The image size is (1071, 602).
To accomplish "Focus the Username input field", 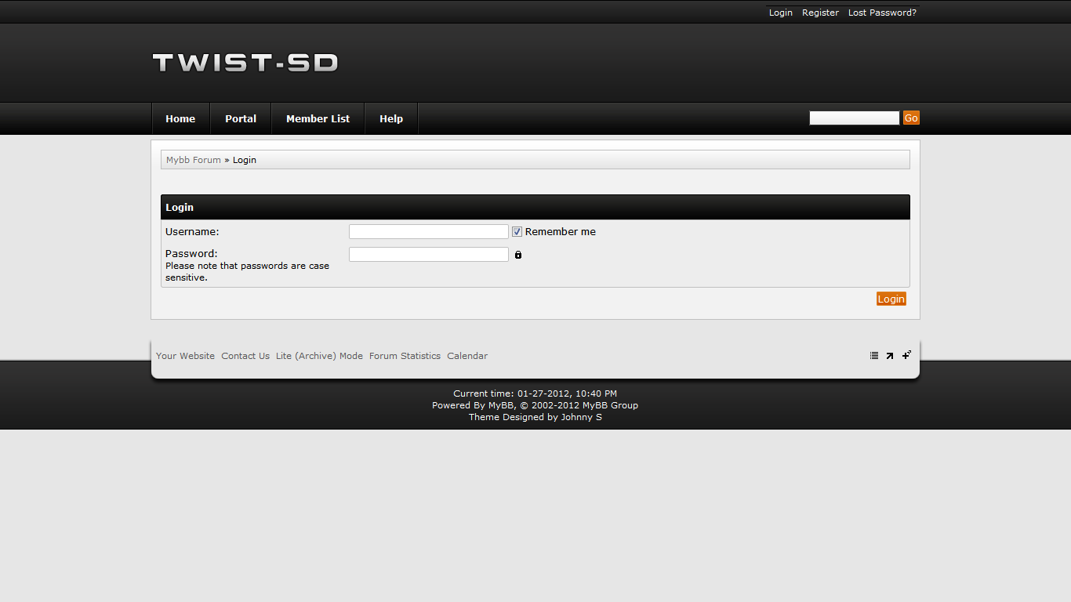I will coord(429,232).
